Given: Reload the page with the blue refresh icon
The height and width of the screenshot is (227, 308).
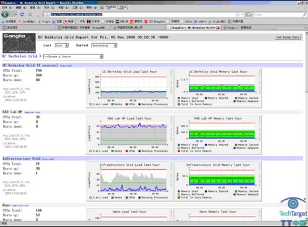Looking at the screenshot, I should [22, 14].
